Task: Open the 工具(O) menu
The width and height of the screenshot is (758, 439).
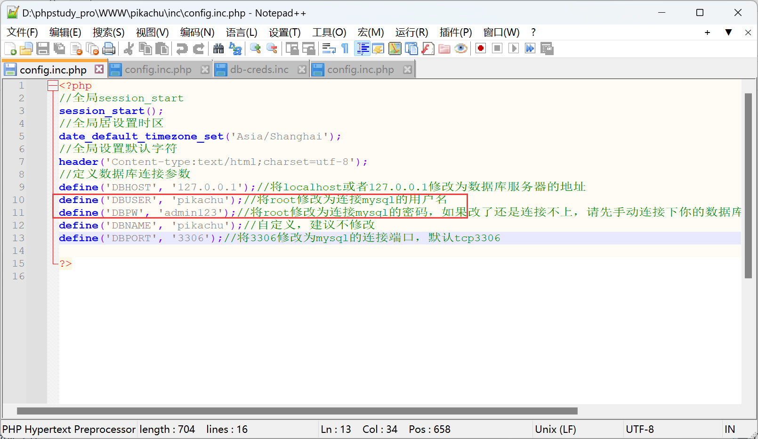Action: coord(329,33)
